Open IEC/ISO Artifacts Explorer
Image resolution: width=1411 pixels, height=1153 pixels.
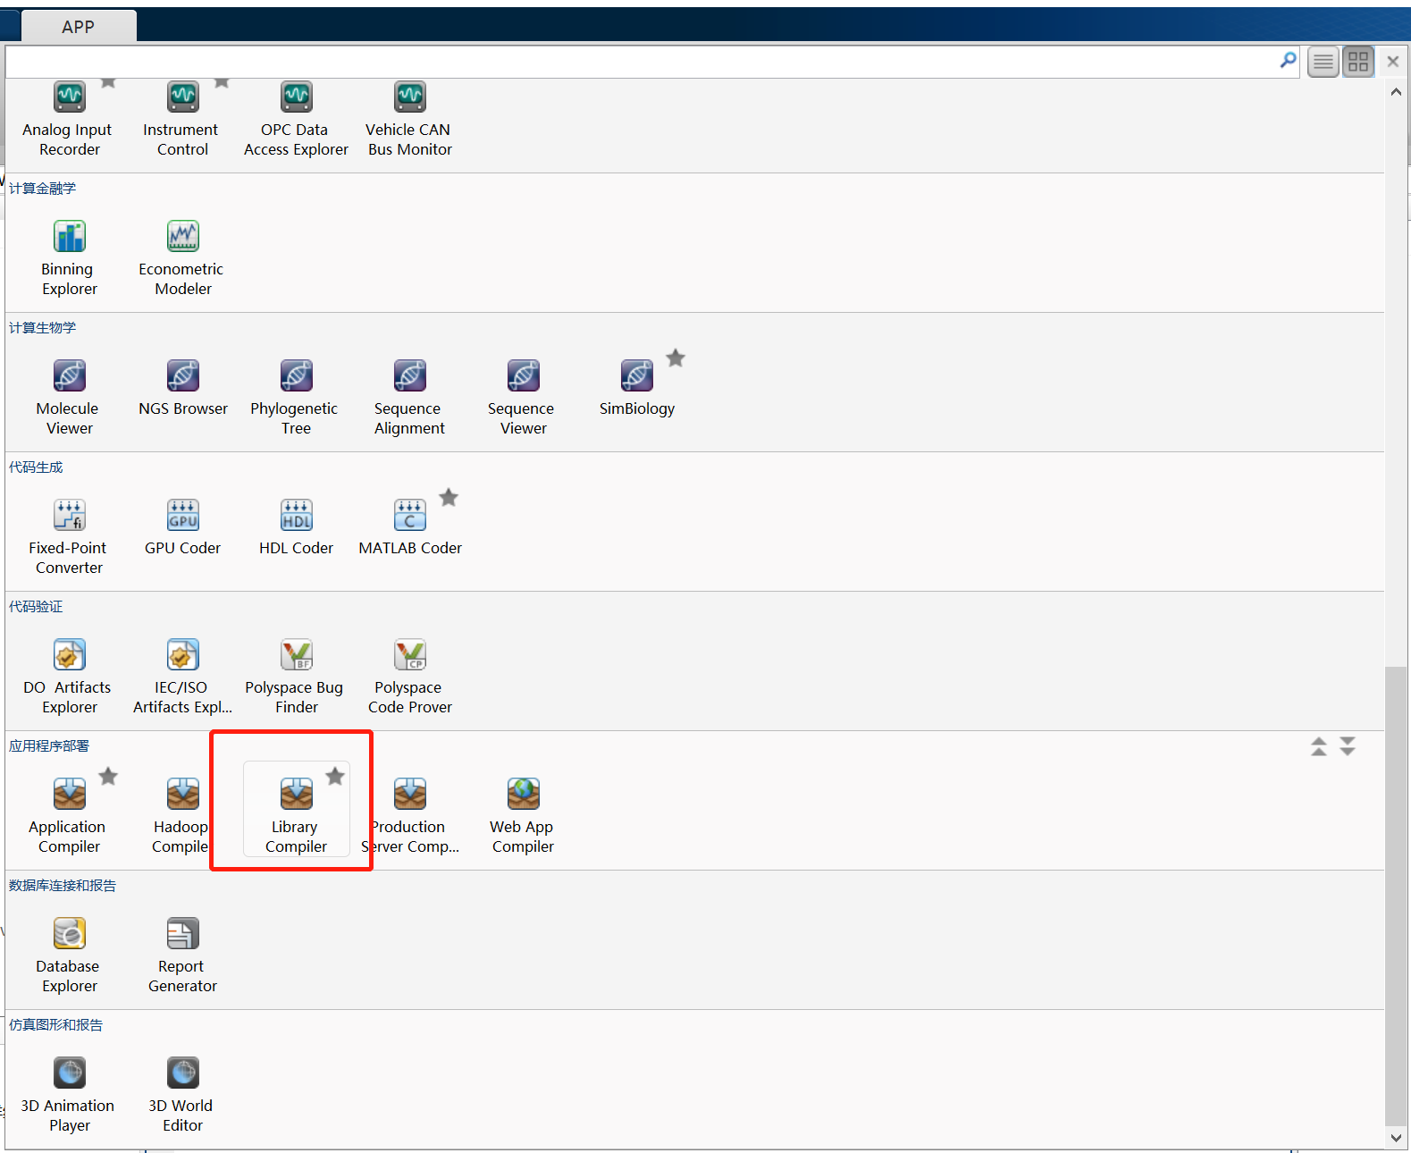click(x=182, y=677)
